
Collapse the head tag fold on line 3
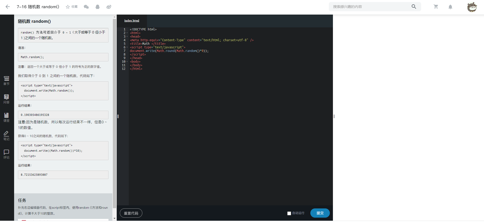(127, 37)
